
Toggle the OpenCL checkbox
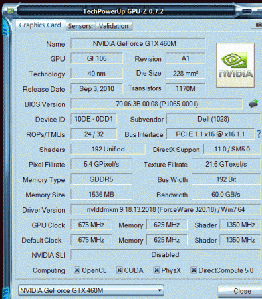(x=77, y=270)
